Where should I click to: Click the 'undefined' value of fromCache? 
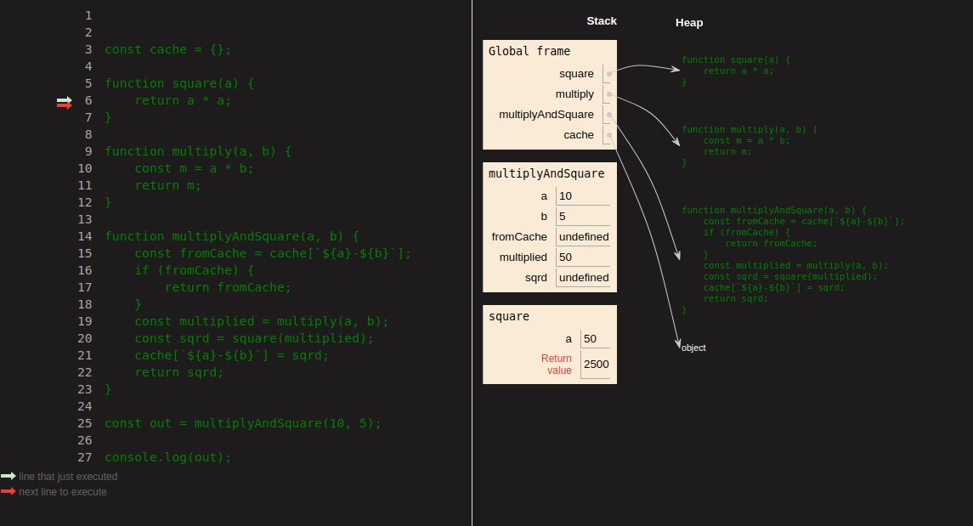tap(583, 237)
